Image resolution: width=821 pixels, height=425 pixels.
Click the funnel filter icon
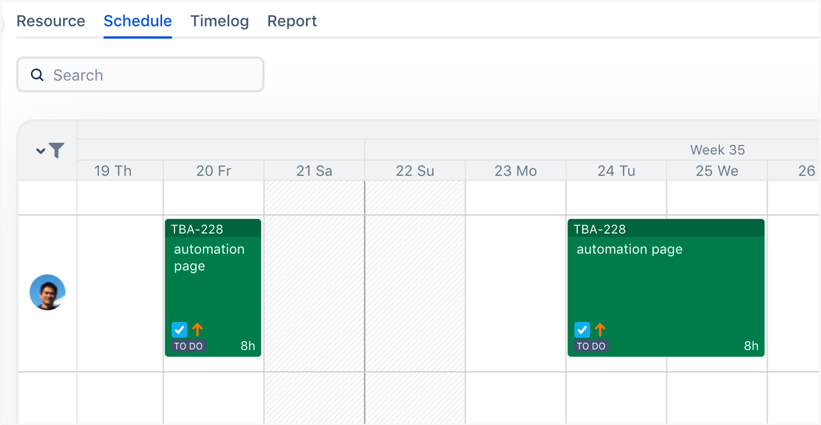(x=56, y=150)
